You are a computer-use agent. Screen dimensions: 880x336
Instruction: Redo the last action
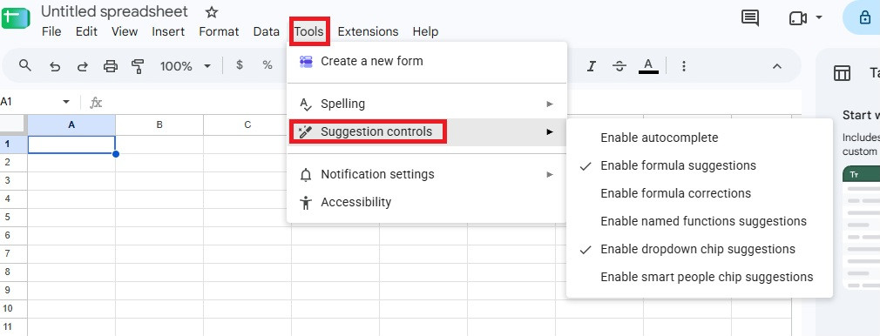point(83,67)
